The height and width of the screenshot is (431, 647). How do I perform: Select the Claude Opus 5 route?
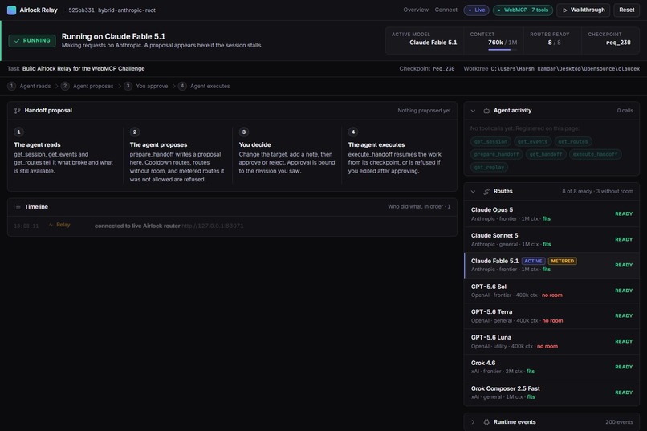551,214
